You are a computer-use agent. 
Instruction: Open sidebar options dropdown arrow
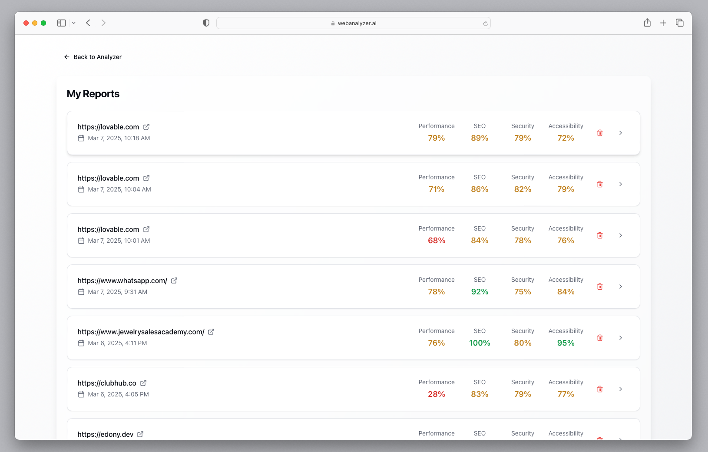pos(74,23)
